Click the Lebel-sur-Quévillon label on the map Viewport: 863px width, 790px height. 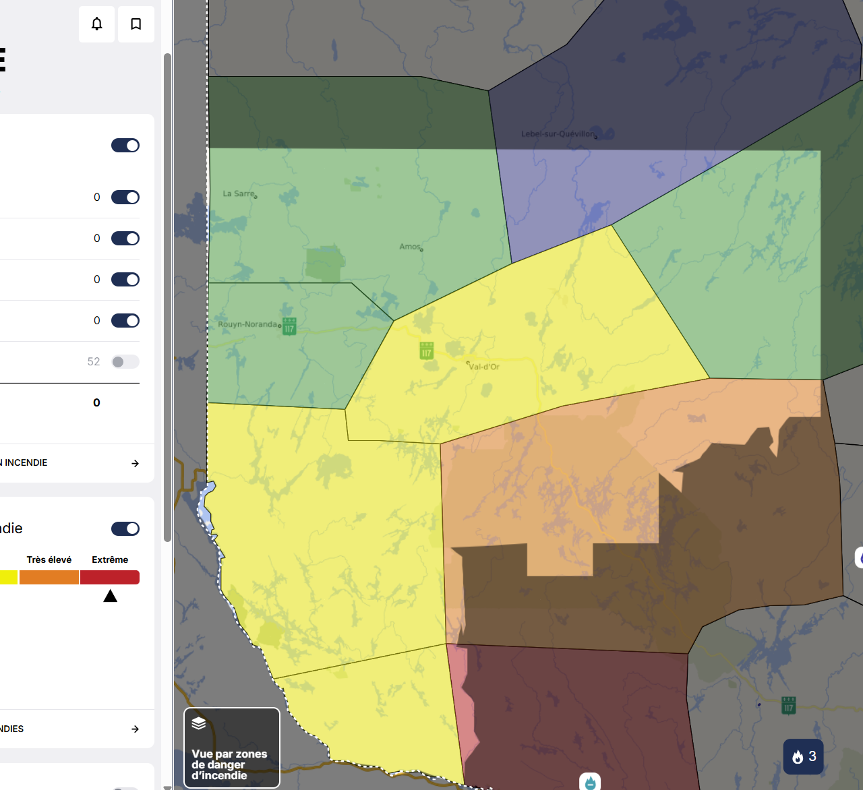pos(558,134)
